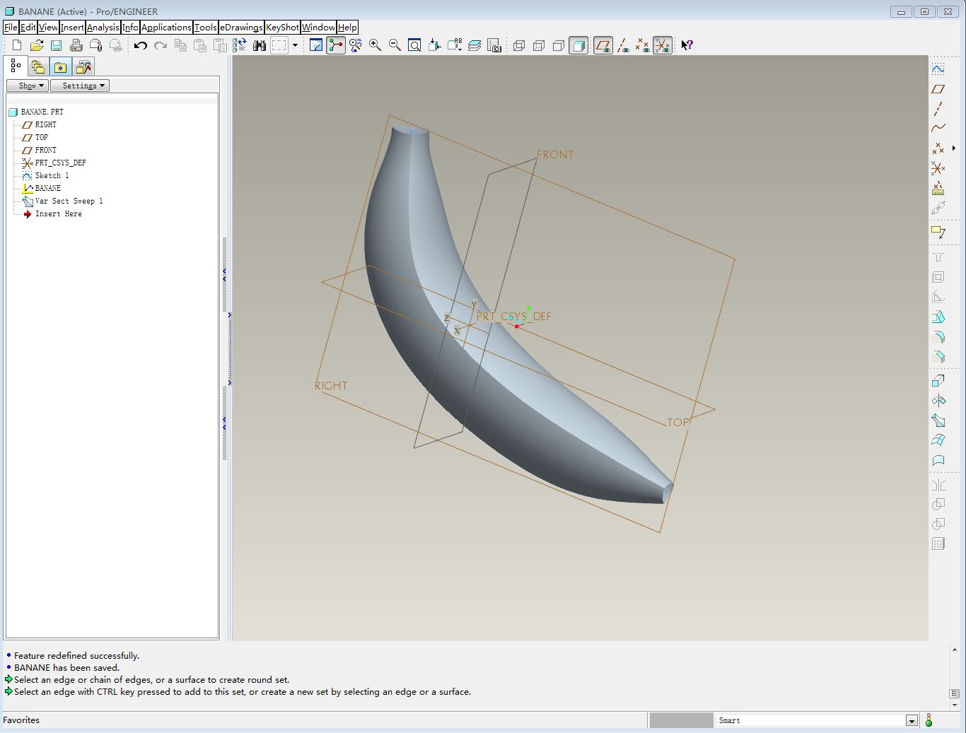Switch to the Model Tree navigator tab
Viewport: 966px width, 733px height.
(x=16, y=66)
